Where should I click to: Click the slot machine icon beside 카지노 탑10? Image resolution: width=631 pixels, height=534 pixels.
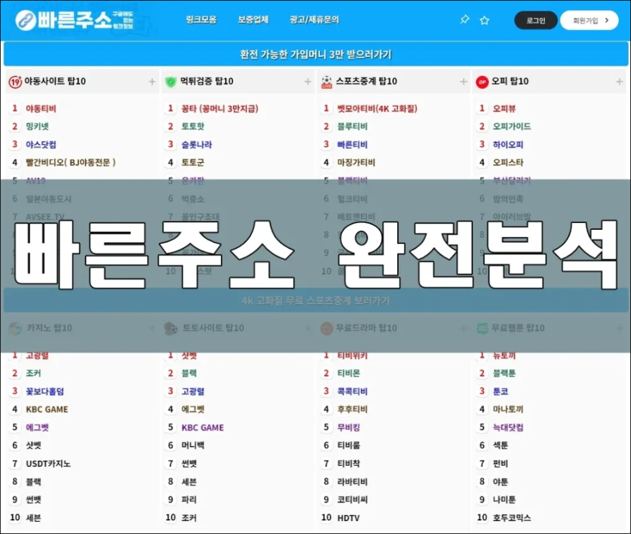pos(14,328)
